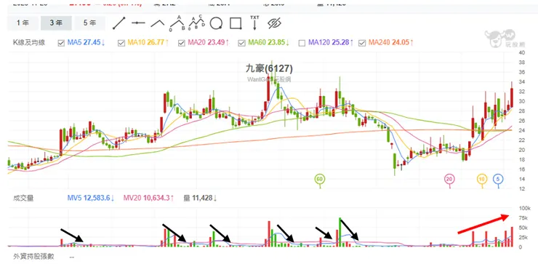538x264 pixels.
Task: Select the TXT text annotation tool
Action: pos(254,23)
